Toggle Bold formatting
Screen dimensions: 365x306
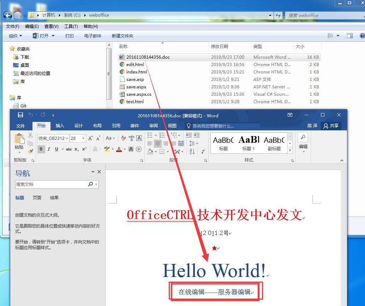(41, 149)
